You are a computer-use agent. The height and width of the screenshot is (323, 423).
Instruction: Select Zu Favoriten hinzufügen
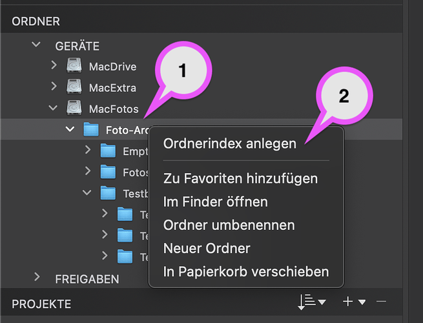pos(240,178)
